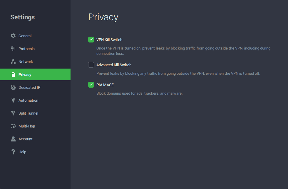Open the General settings tab
Viewport: 288px width, 189px height.
point(25,36)
